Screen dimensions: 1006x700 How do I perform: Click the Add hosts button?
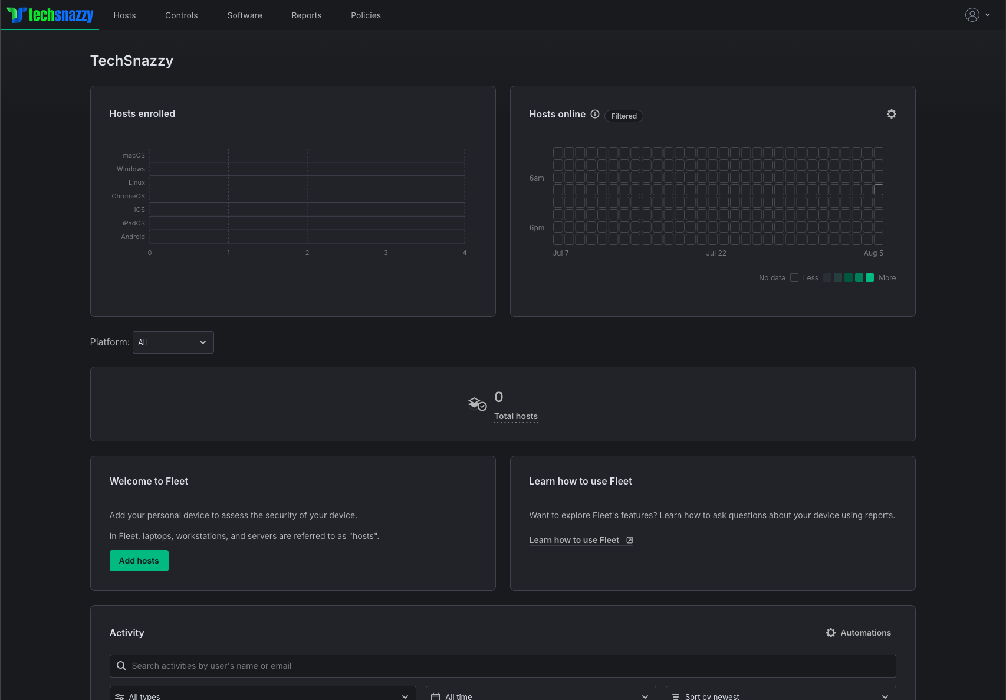(139, 561)
